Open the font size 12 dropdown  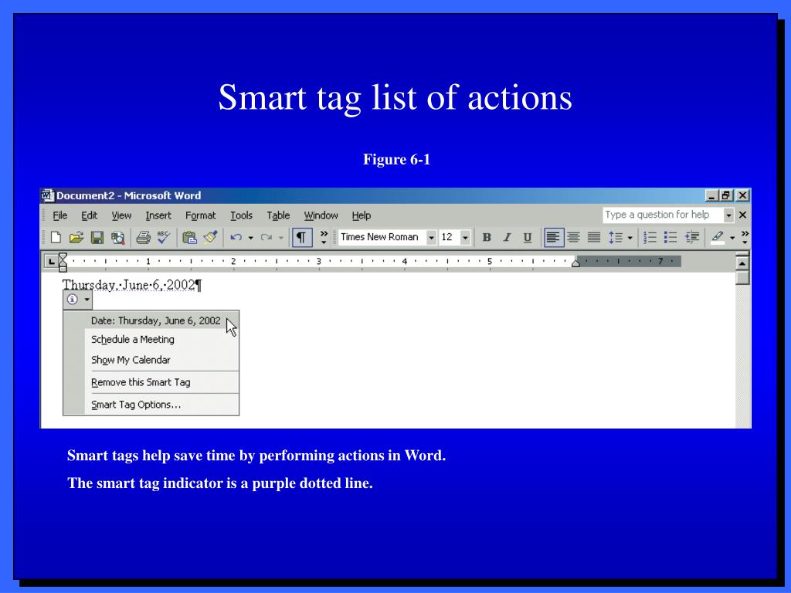click(465, 238)
